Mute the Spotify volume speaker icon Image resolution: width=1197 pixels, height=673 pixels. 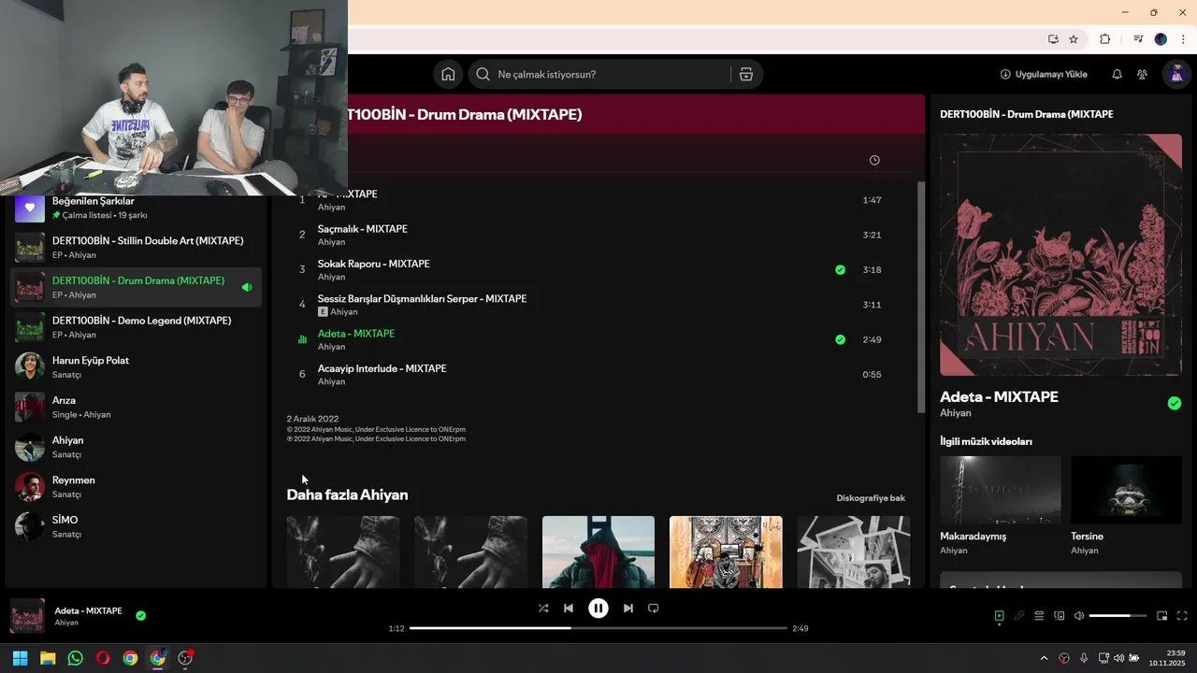tap(1079, 616)
